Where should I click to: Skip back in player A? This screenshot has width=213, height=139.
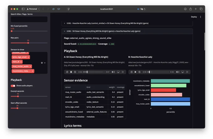click(67, 72)
